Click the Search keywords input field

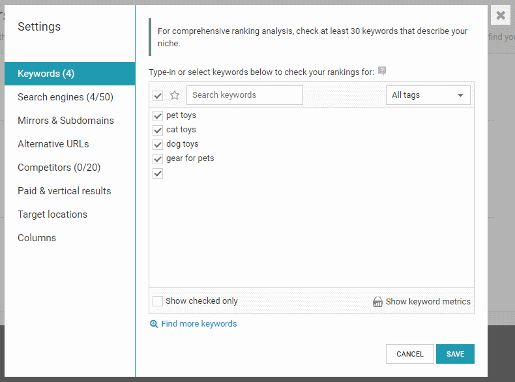(x=244, y=95)
